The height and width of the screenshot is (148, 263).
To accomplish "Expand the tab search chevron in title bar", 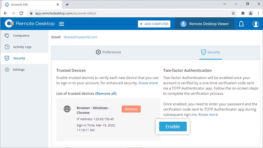I will tap(225, 4).
